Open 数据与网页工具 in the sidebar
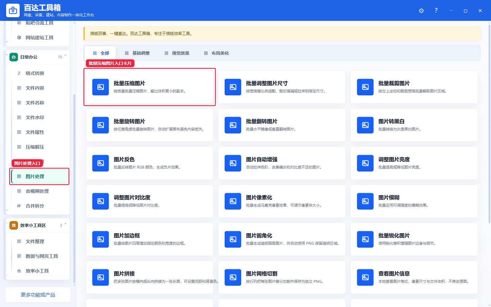The height and width of the screenshot is (307, 491). tap(40, 256)
